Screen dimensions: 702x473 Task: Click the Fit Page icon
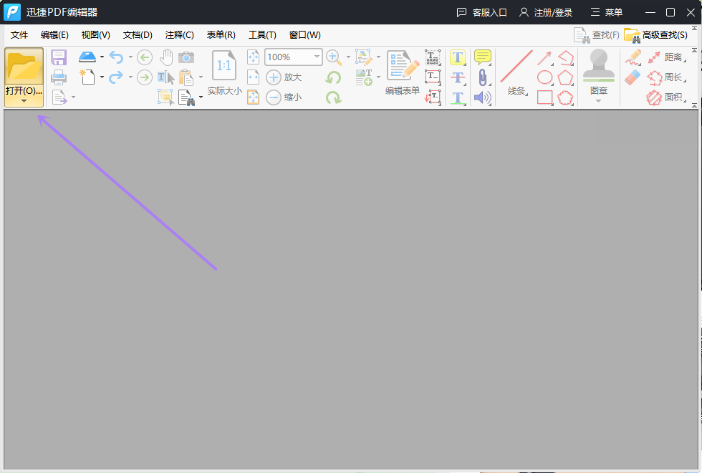tap(253, 57)
